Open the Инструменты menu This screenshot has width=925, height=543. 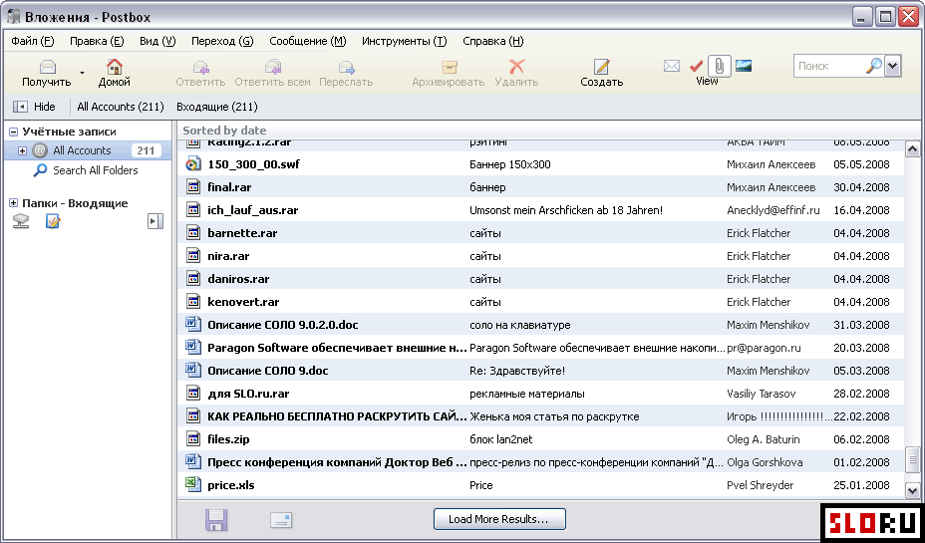coord(405,41)
